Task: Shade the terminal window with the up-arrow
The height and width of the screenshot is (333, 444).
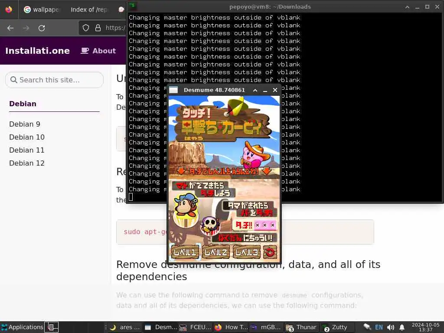Action: pos(407,7)
